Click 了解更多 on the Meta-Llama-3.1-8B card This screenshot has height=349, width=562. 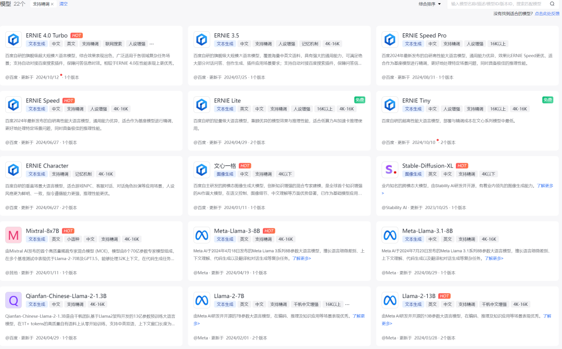(x=494, y=258)
